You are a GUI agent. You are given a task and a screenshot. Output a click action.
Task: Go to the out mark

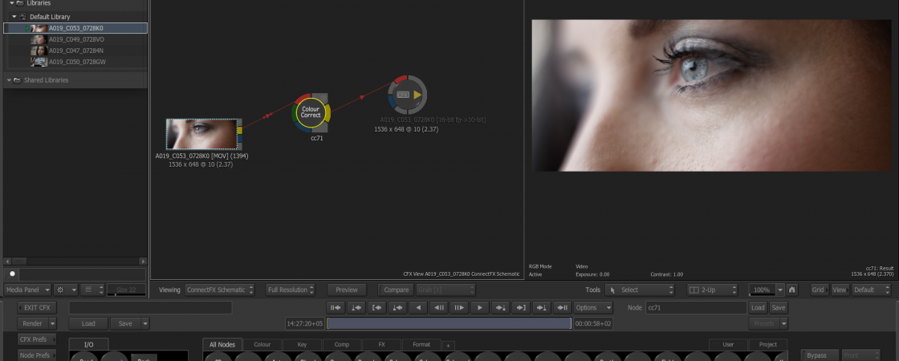(x=521, y=308)
